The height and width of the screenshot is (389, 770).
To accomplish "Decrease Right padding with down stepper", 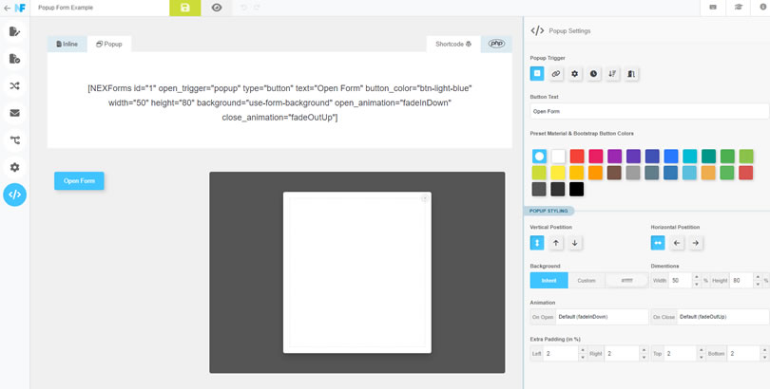I will pyautogui.click(x=644, y=357).
